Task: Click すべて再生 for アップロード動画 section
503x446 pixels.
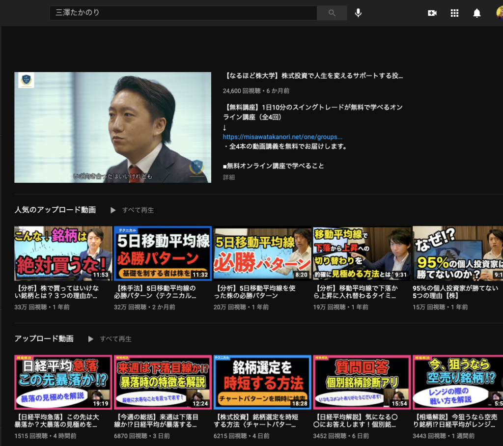Action: pos(115,339)
